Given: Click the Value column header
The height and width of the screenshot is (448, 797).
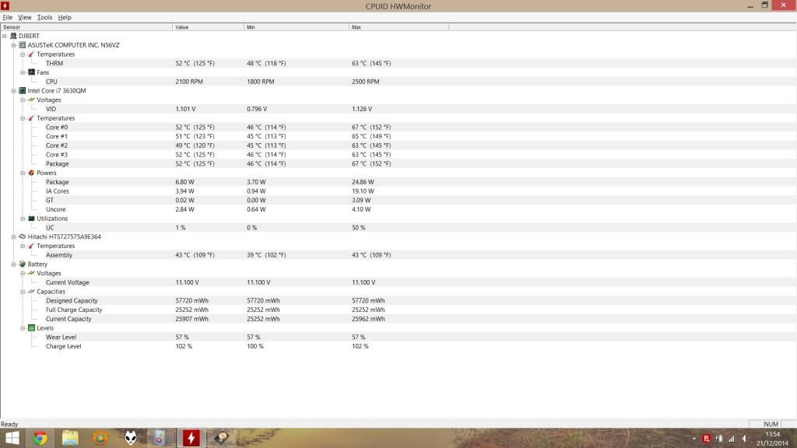Looking at the screenshot, I should click(x=208, y=27).
